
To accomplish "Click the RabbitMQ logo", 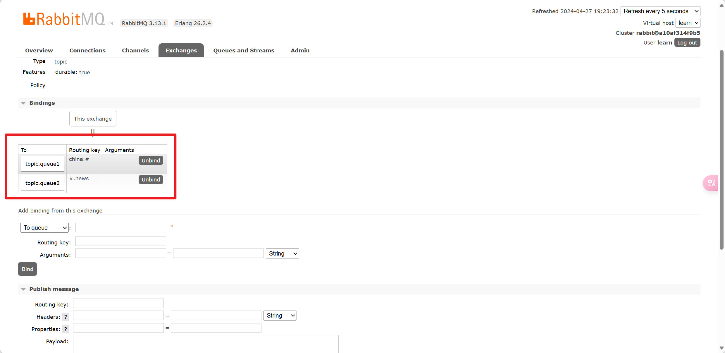I will click(x=64, y=19).
